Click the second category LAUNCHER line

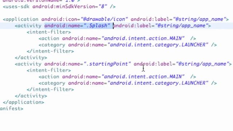pyautogui.click(x=128, y=83)
